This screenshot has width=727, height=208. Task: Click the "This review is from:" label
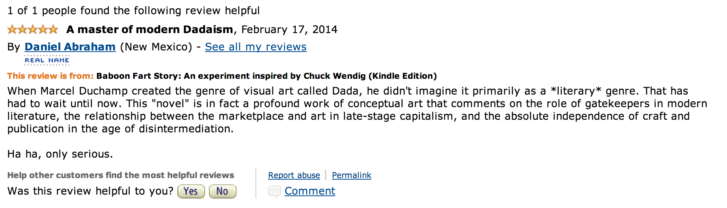pos(50,76)
